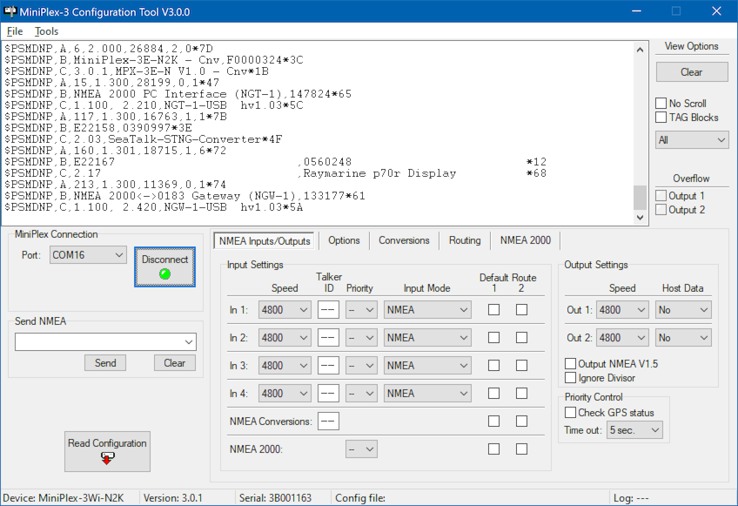Clear the log with View Options Clear button
This screenshot has height=506, width=738.
(691, 72)
